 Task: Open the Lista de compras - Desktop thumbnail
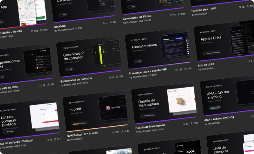tap(29, 119)
